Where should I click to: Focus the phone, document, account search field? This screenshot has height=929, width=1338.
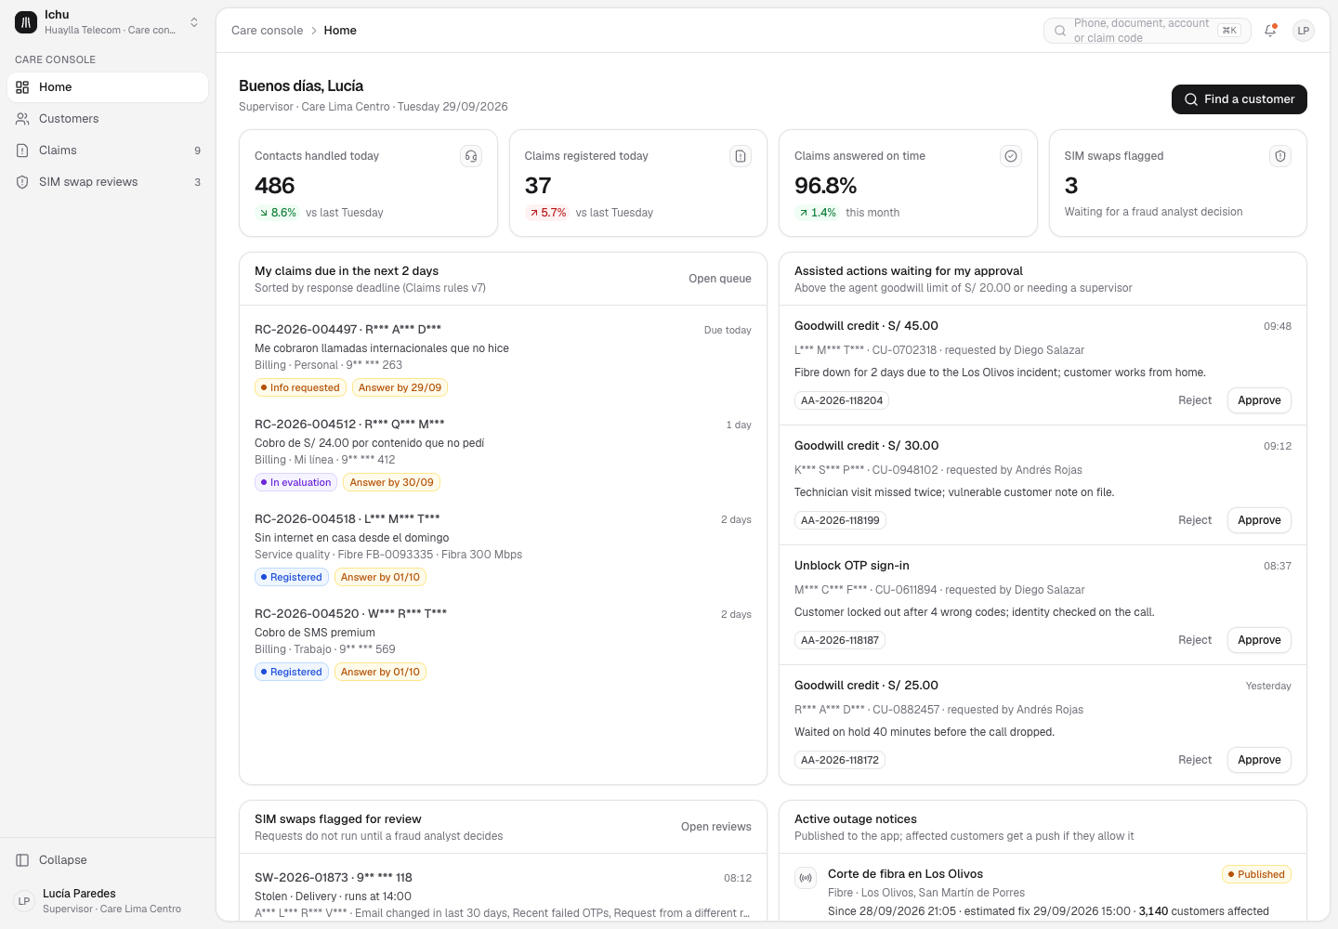click(1148, 31)
